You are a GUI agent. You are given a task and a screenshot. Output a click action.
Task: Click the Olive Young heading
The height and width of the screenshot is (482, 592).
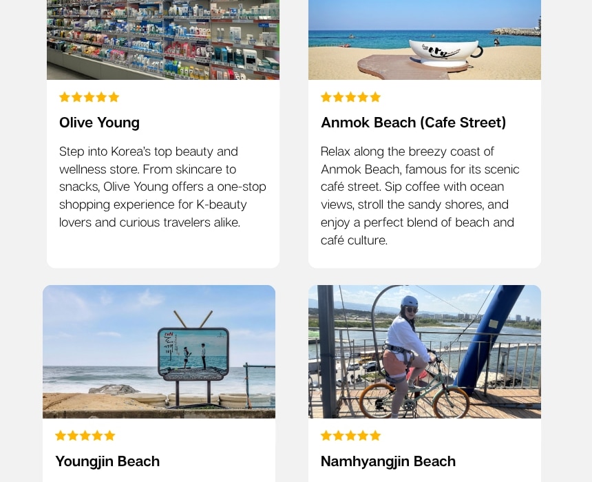(x=99, y=123)
